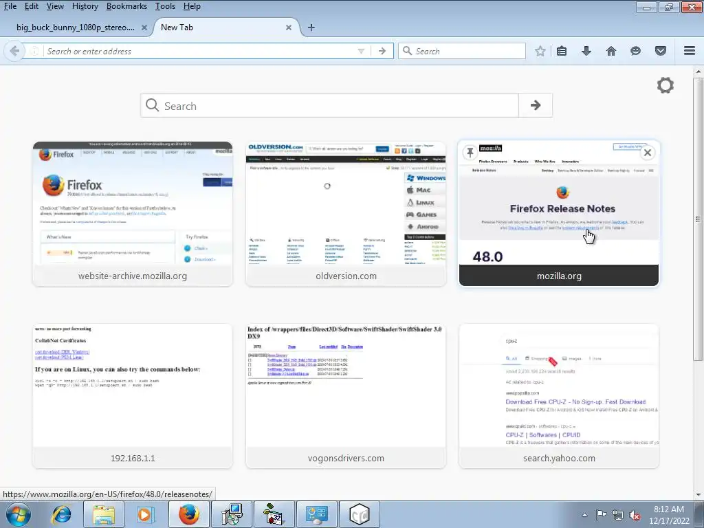Open Windows Media Player from taskbar

[146, 514]
